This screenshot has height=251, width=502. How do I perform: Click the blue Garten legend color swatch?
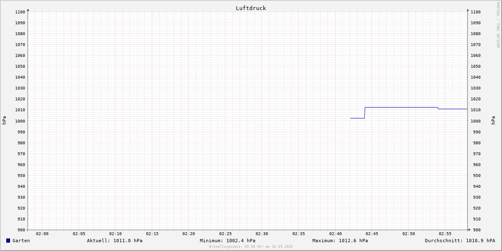click(8, 241)
